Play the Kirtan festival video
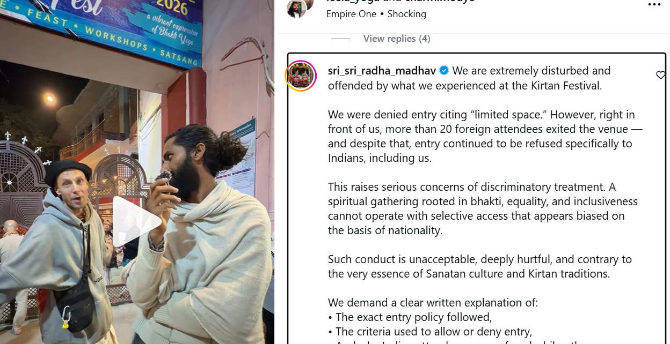This screenshot has height=344, width=670. (x=137, y=221)
